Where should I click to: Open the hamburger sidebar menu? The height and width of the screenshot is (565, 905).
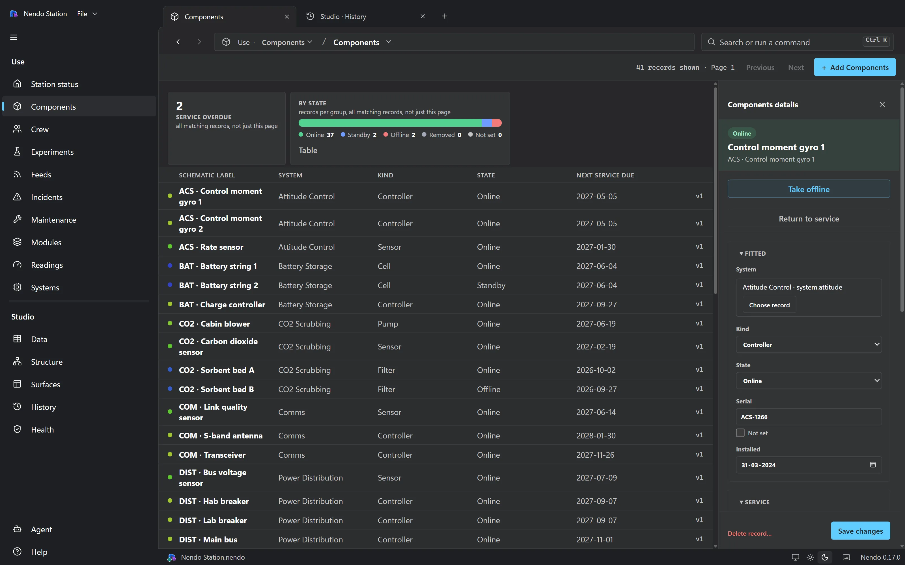(14, 37)
